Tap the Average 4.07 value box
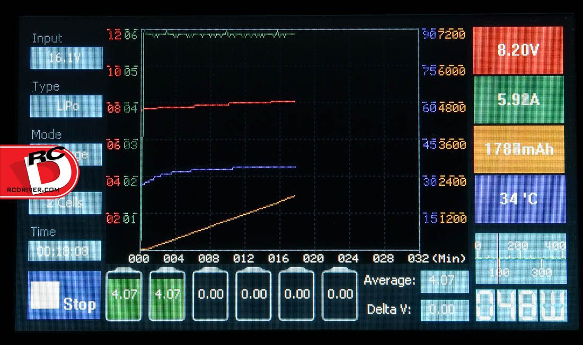Screen dimensions: 583x345 444,282
